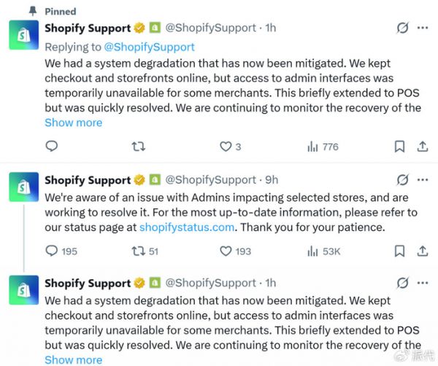Image resolution: width=438 pixels, height=366 pixels.
Task: Bookmark the Admins issue tweet
Action: [x=399, y=251]
